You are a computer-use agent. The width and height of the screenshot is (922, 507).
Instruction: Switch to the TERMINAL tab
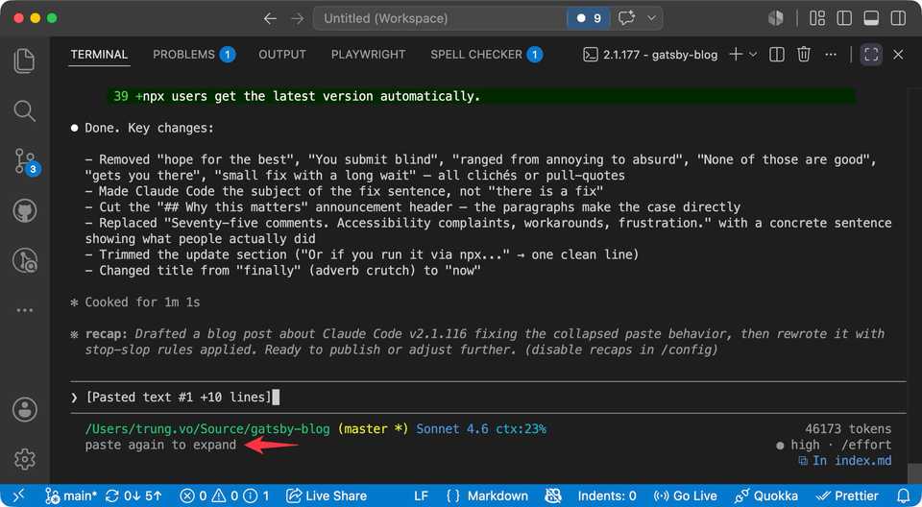tap(99, 55)
